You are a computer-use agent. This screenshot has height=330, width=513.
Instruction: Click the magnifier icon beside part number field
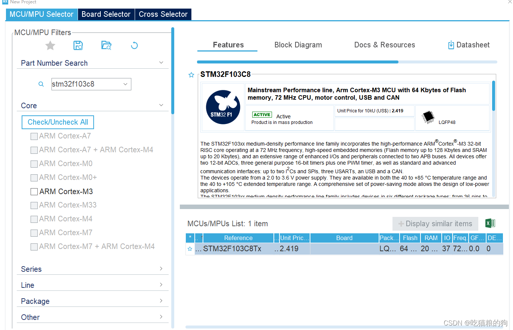click(41, 84)
